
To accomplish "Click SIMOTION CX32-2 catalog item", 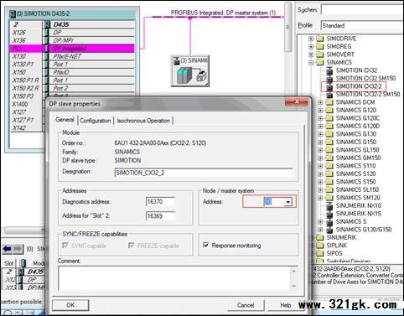I will (x=359, y=86).
